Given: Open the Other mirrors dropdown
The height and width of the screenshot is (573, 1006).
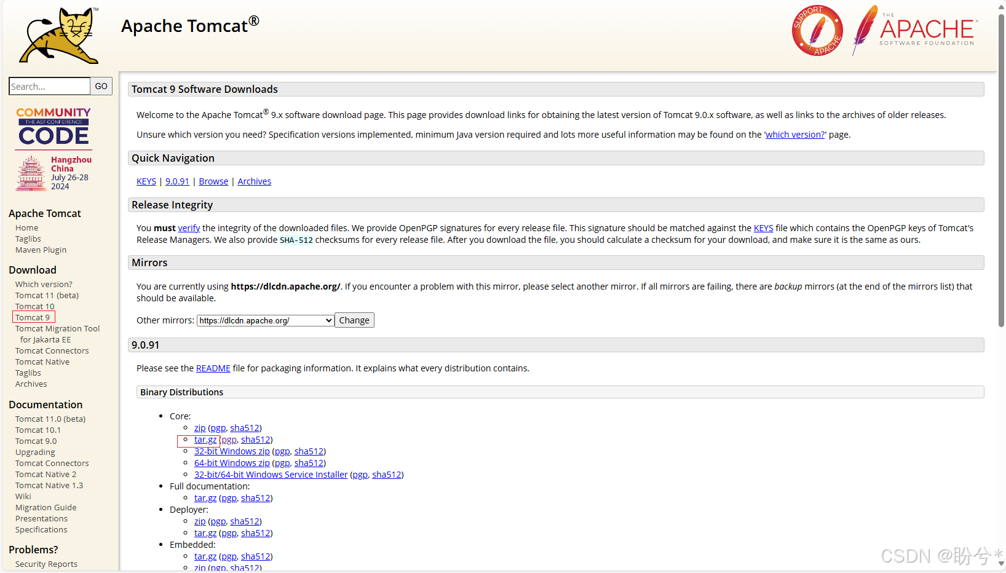Looking at the screenshot, I should coord(266,320).
